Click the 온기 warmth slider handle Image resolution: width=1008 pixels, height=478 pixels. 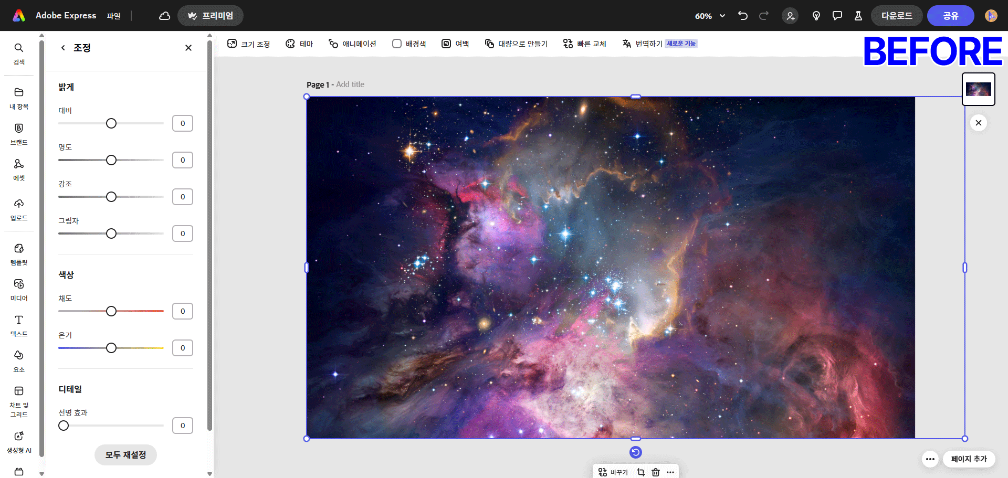pyautogui.click(x=111, y=348)
